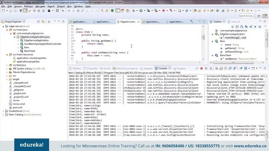The width and height of the screenshot is (269, 151).
Task: Click the globe web browser toolbar icon
Action: [217, 10]
